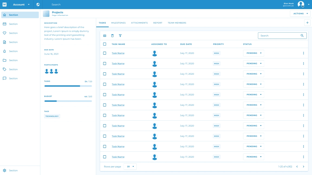Open the heart icon section in sidebar
Screen dimensions: 312x175
click(4, 33)
